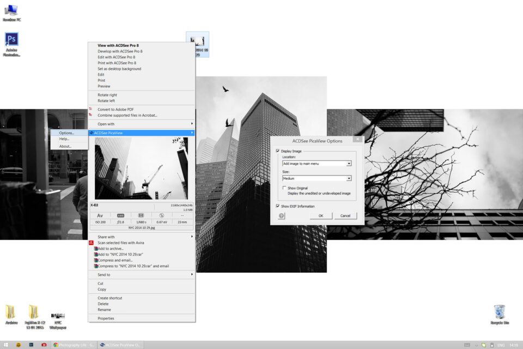Toggle the Show EXIF Information checkbox
Screen dimensions: 523x349
(x=277, y=206)
